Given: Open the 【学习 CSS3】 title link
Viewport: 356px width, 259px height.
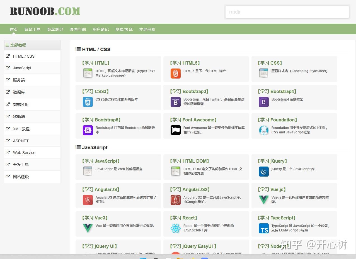Looking at the screenshot, I should pyautogui.click(x=96, y=91).
